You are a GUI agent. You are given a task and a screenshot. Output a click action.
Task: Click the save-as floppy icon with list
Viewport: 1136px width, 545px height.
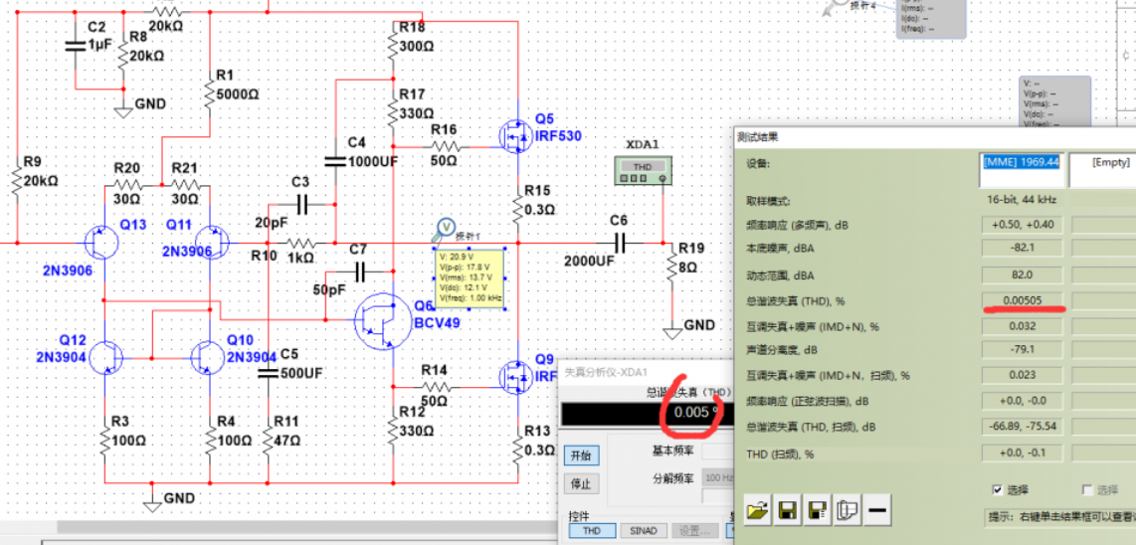(x=817, y=511)
